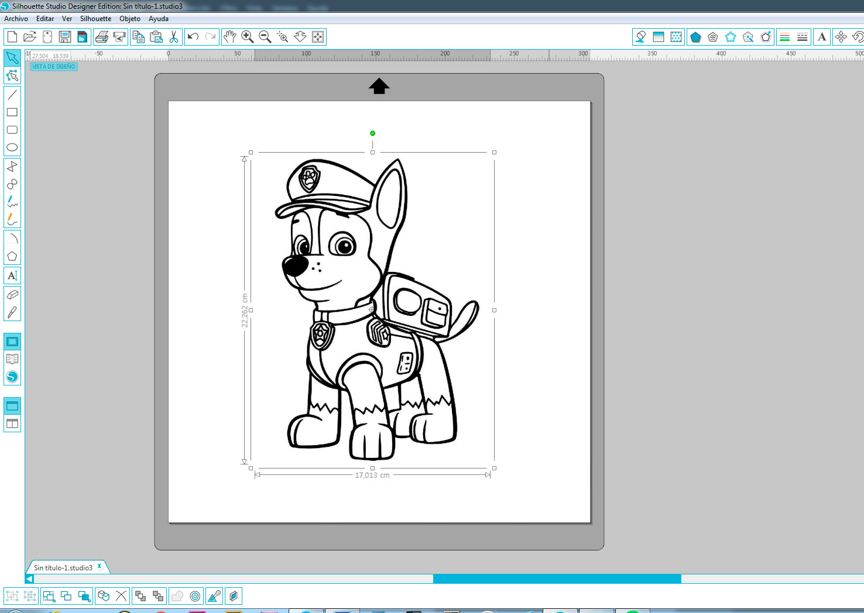Switch to Sin título-1.studio3 document tab
Viewport: 864px width, 613px height.
pyautogui.click(x=63, y=567)
